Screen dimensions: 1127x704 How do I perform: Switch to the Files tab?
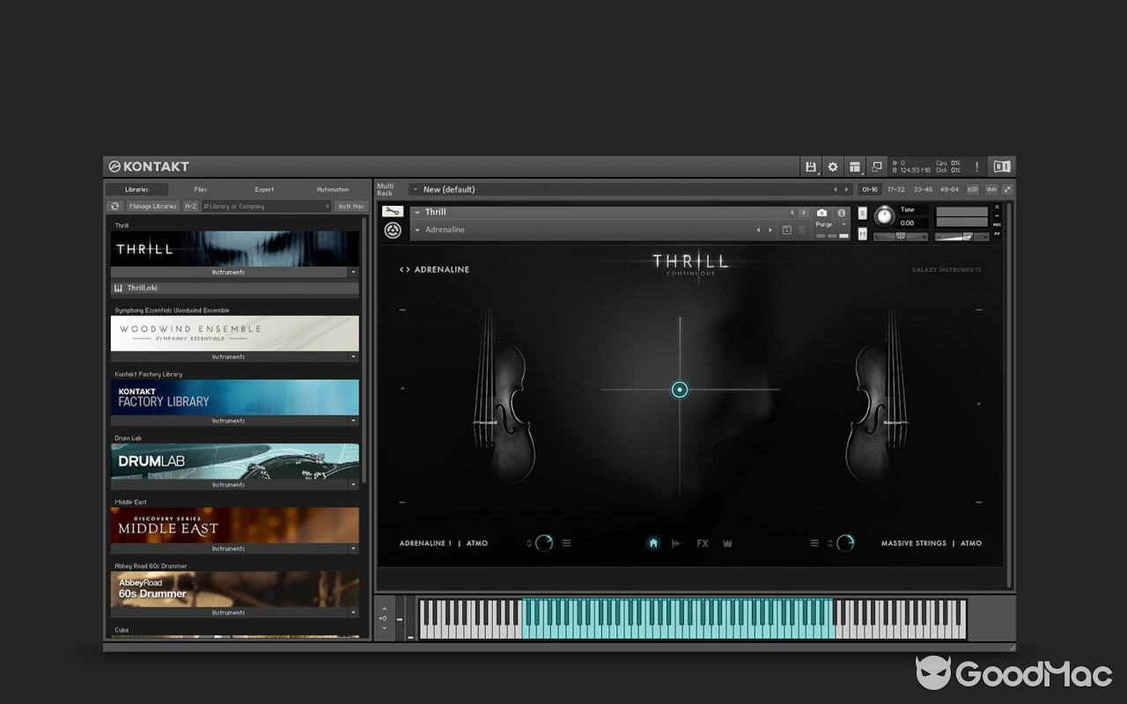click(200, 188)
